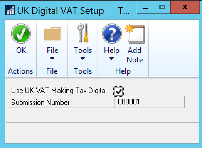Click the Dynamics GP app icon in title bar
This screenshot has height=148, width=202.
pyautogui.click(x=10, y=10)
